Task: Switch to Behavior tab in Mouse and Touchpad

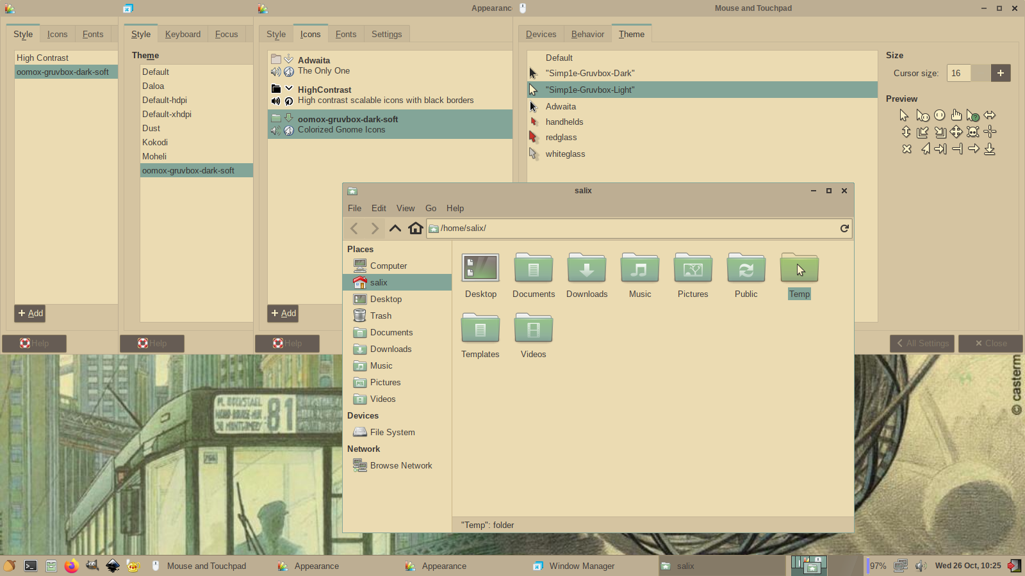Action: (587, 34)
